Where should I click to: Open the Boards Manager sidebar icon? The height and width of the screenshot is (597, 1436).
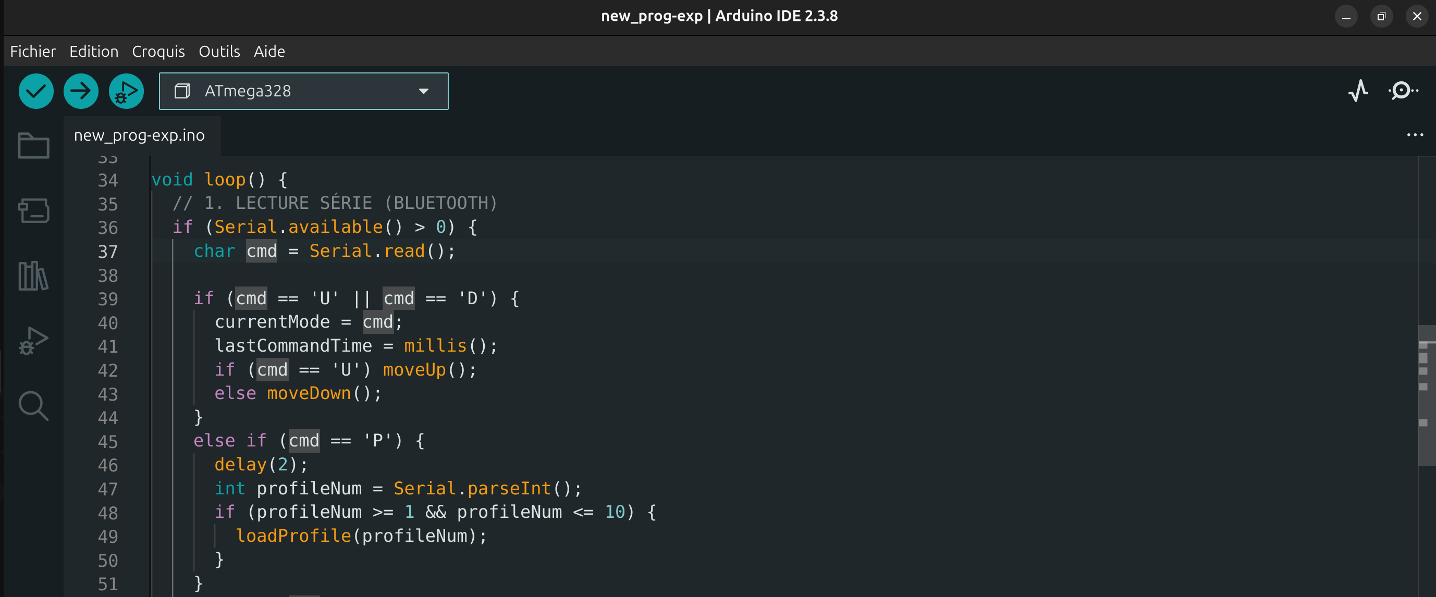click(33, 210)
